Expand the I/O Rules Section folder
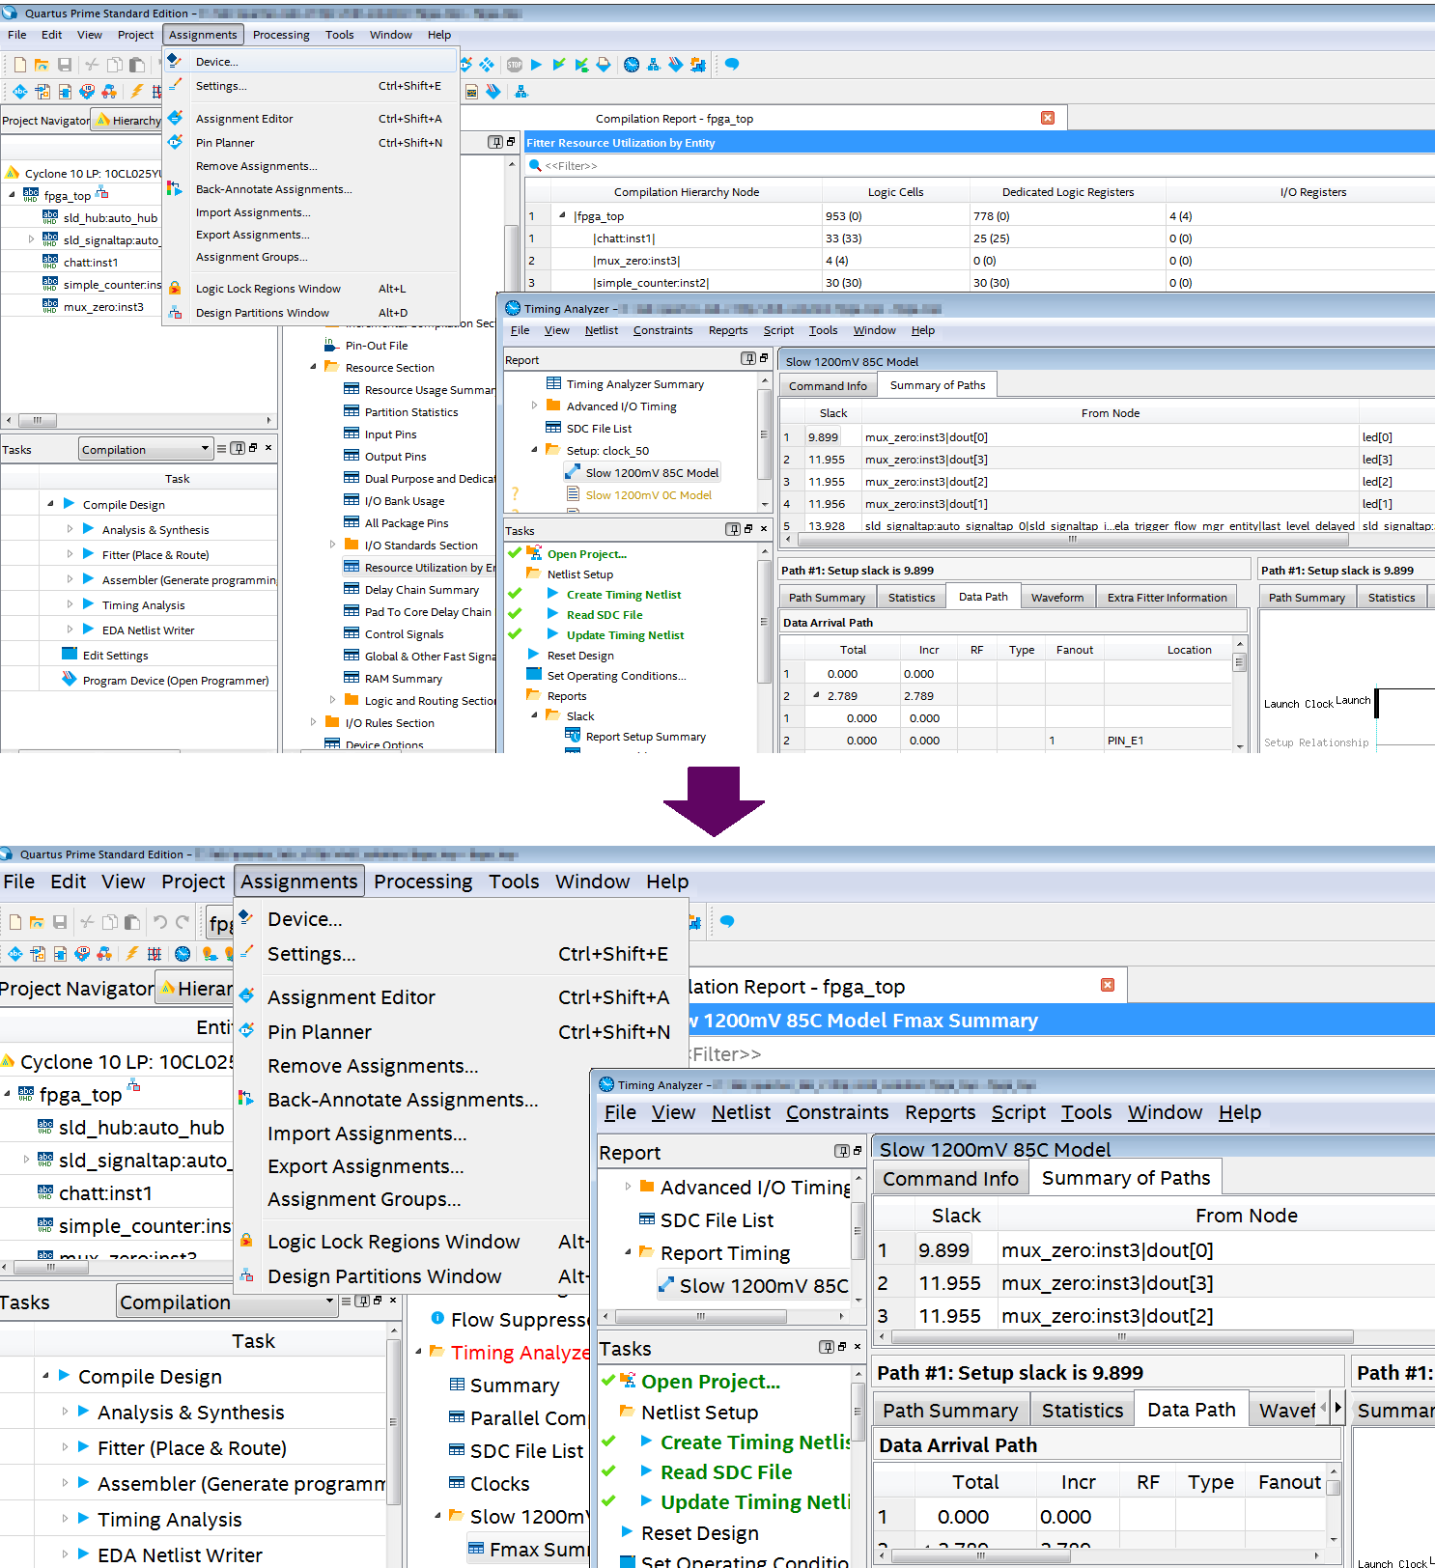The width and height of the screenshot is (1435, 1568). [x=313, y=722]
